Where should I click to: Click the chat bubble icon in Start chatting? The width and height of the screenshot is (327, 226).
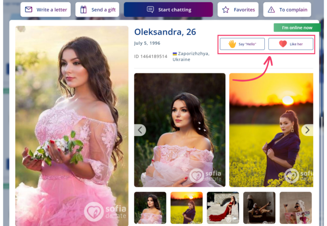point(151,9)
